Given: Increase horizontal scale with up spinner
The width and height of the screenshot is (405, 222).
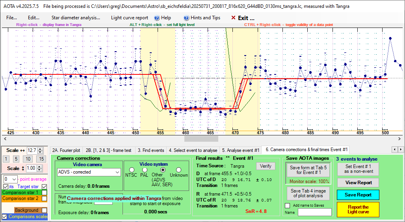Looking at the screenshot, I should (39, 148).
